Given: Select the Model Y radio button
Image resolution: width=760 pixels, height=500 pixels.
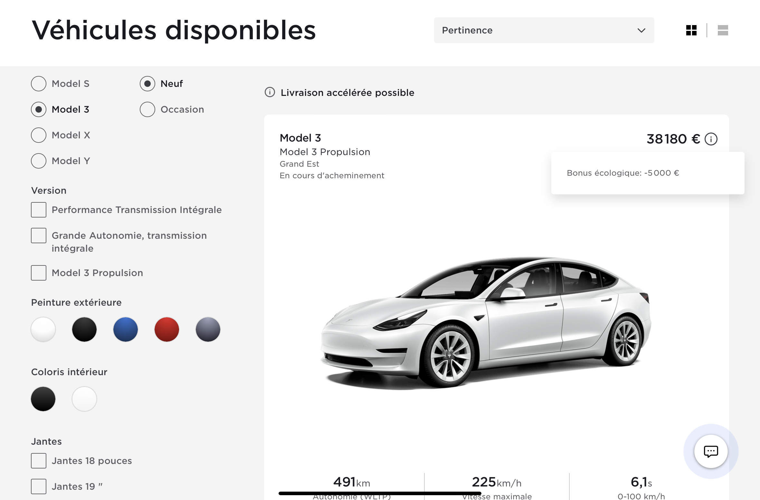Looking at the screenshot, I should 39,161.
